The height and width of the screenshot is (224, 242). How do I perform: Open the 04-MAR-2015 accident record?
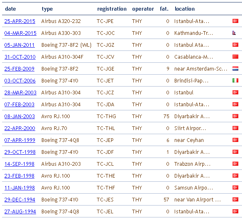tap(21, 33)
